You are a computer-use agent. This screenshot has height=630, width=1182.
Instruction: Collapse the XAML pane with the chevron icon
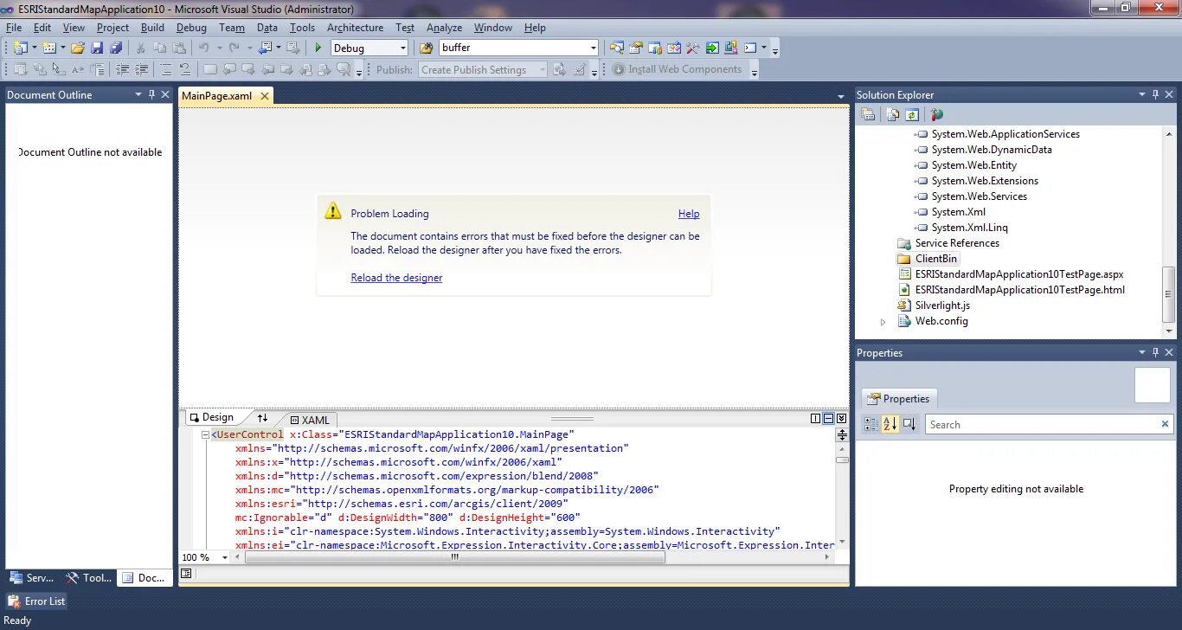coord(841,418)
